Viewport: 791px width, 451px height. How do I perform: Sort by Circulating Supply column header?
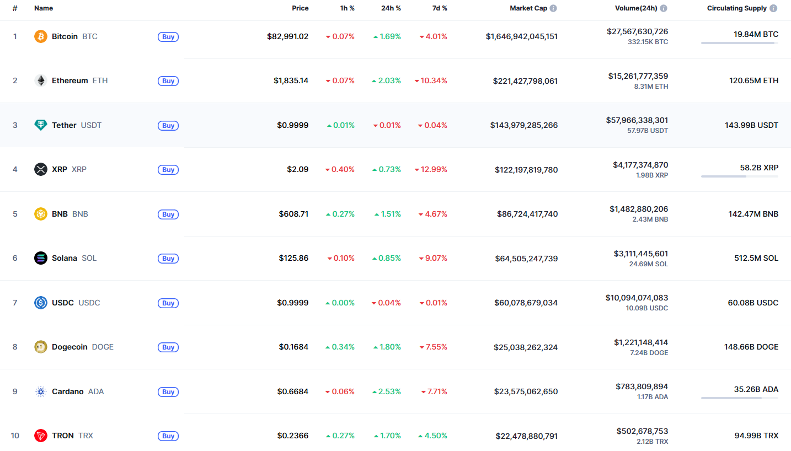[x=737, y=8]
